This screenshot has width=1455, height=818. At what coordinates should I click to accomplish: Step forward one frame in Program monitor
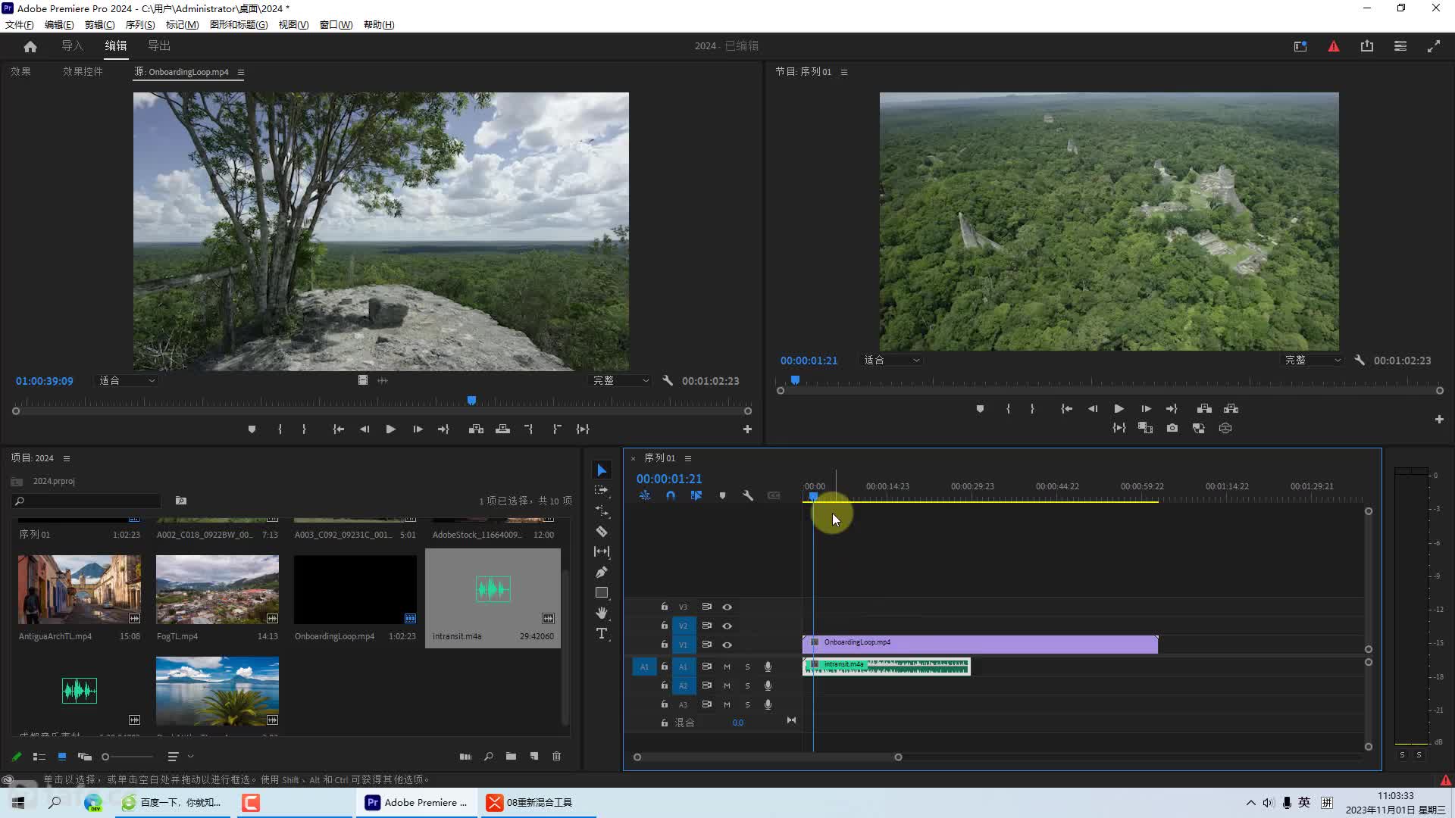(1146, 409)
